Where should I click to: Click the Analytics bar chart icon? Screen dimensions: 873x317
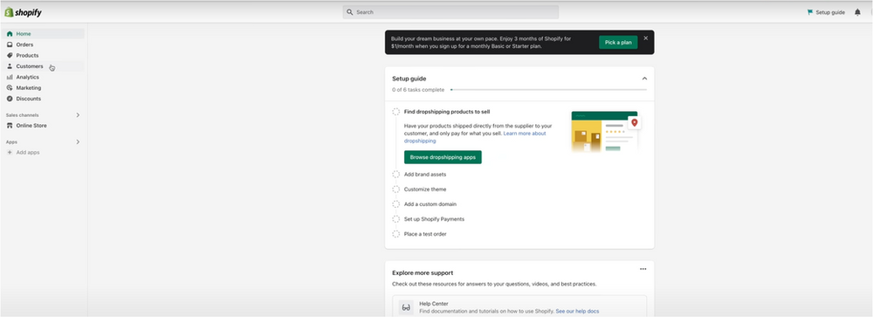[10, 77]
